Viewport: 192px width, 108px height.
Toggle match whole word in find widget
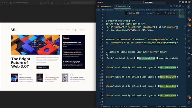point(151,13)
